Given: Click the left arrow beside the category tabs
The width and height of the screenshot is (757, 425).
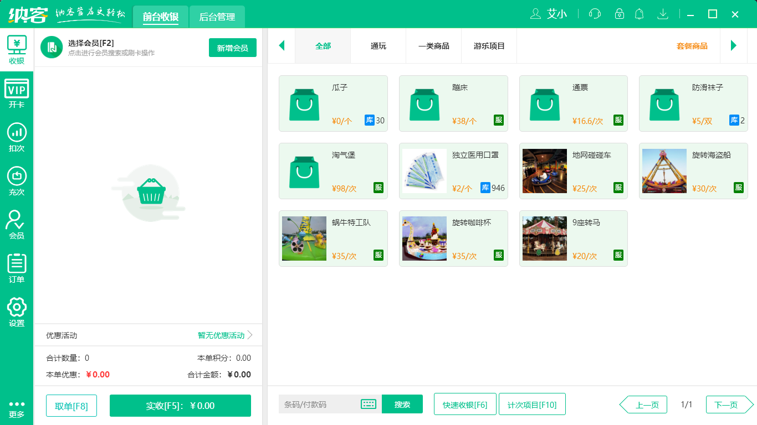Looking at the screenshot, I should (282, 46).
